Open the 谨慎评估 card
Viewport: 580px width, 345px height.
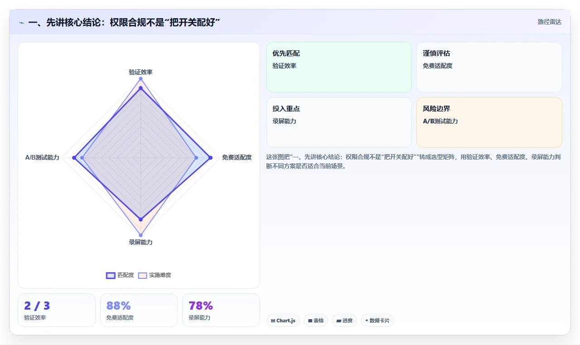click(x=489, y=67)
